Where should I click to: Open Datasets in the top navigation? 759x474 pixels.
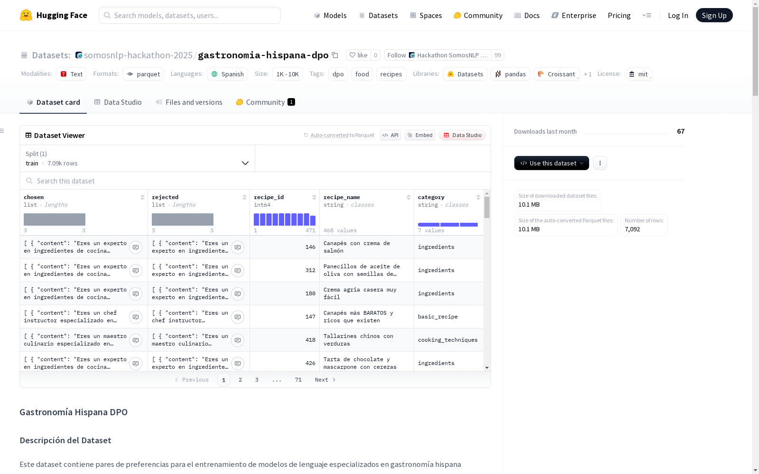378,15
